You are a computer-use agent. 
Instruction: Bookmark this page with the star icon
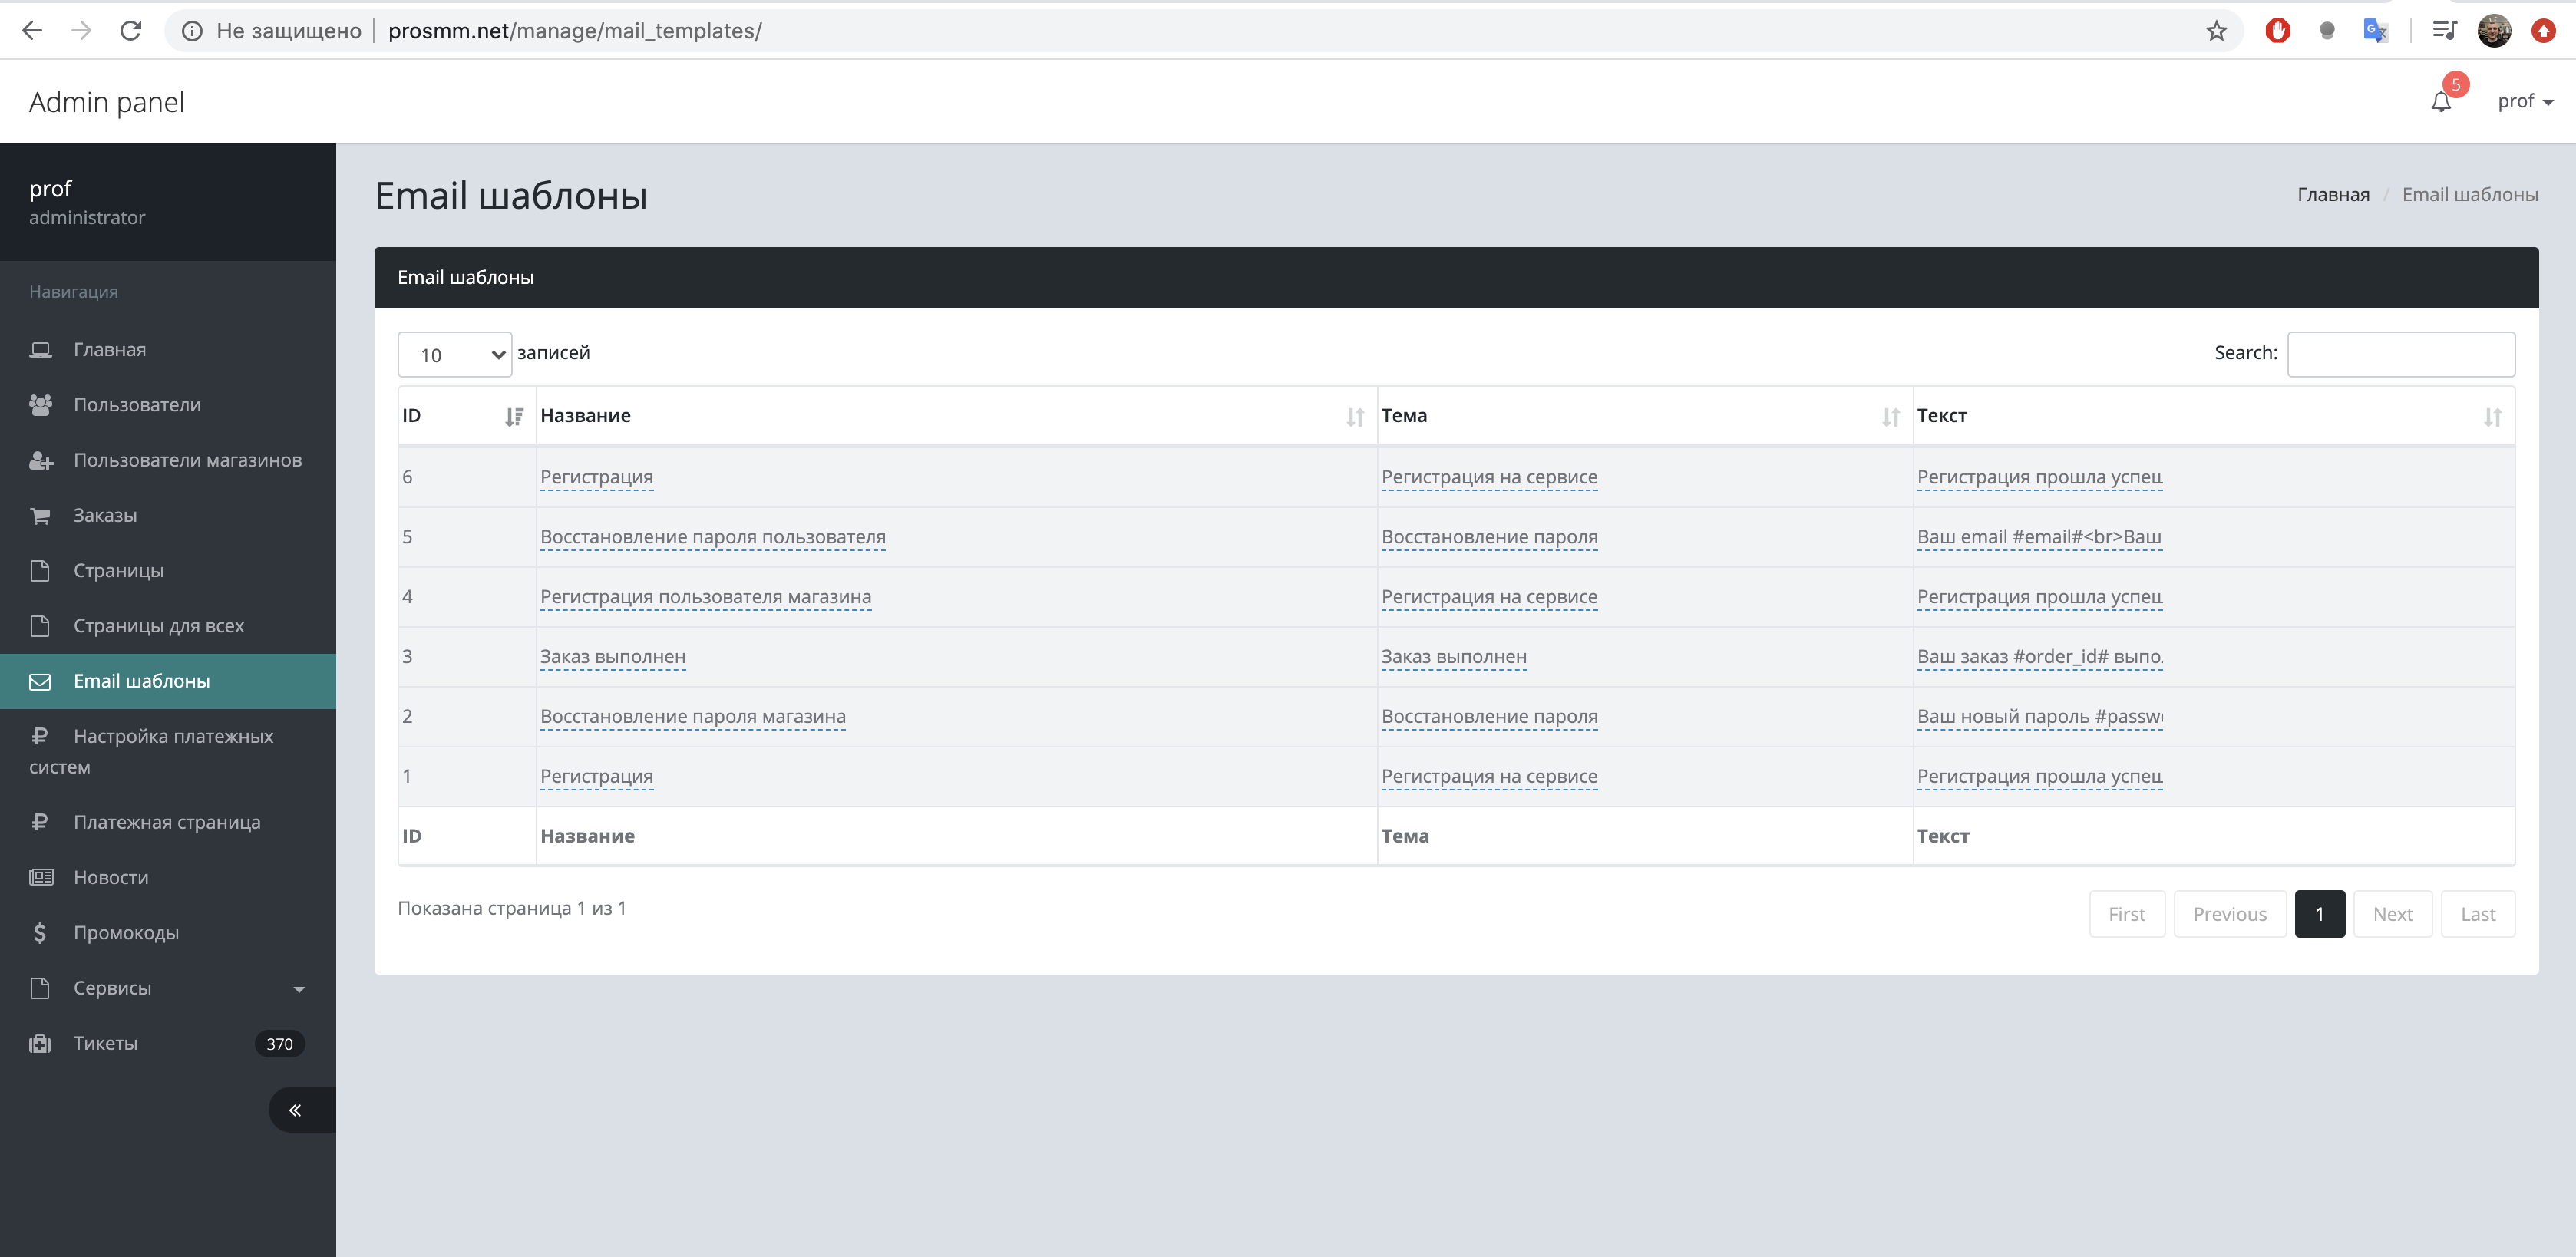click(x=2216, y=31)
